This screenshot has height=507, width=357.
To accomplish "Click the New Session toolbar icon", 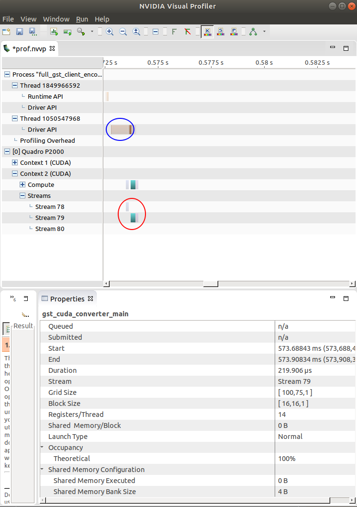I will [6, 32].
